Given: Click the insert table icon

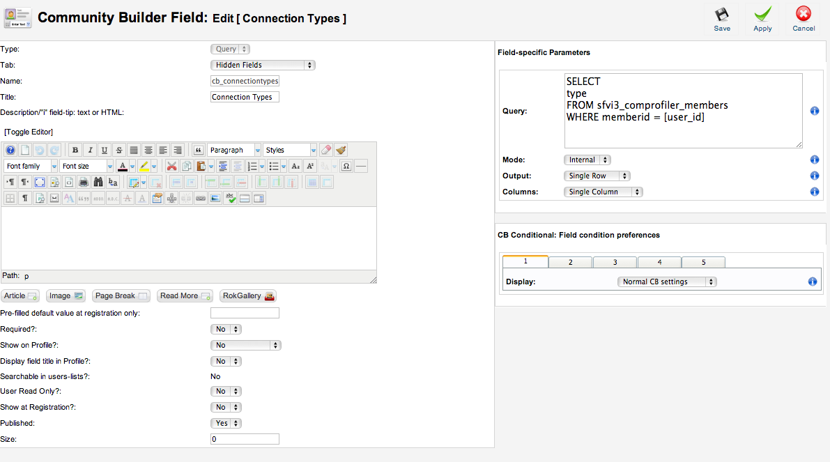Looking at the screenshot, I should [x=133, y=182].
